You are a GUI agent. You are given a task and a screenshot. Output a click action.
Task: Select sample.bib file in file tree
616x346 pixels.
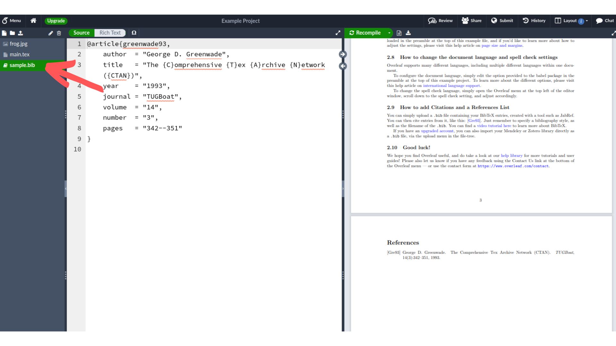pyautogui.click(x=22, y=65)
